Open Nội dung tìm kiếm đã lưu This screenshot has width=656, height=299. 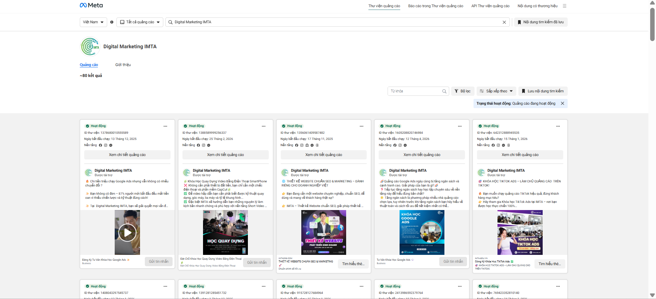541,22
